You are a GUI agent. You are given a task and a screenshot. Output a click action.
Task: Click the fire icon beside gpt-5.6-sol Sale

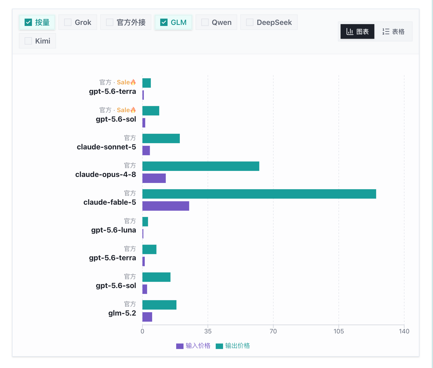pos(133,110)
